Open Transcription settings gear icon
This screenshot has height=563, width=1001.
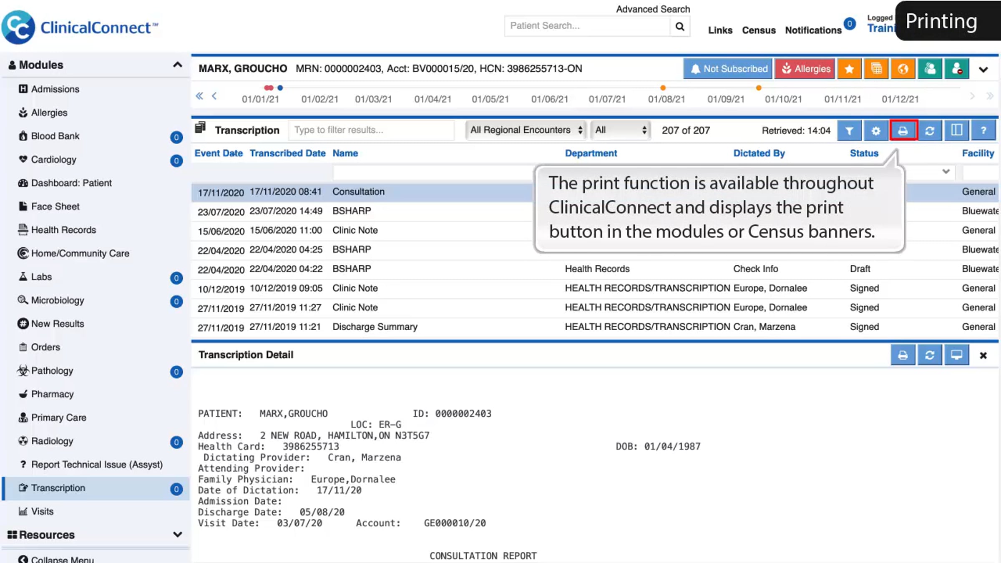(876, 131)
